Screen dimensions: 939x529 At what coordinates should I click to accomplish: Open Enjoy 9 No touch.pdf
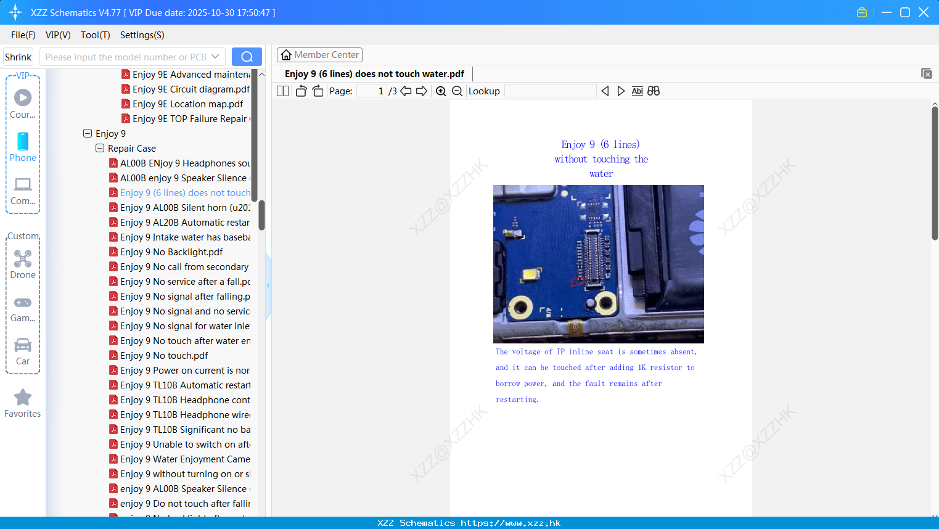click(158, 355)
